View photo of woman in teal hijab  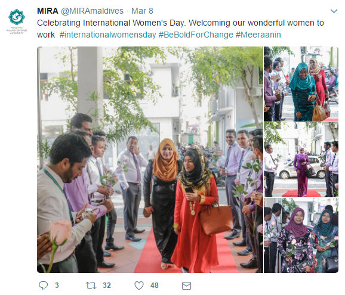[301, 84]
